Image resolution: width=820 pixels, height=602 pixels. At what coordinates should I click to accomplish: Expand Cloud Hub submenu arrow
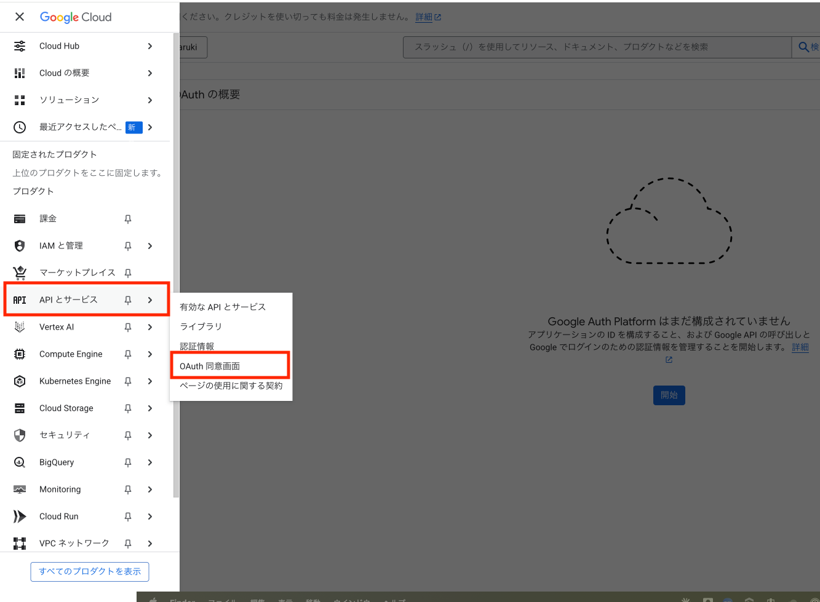[150, 46]
